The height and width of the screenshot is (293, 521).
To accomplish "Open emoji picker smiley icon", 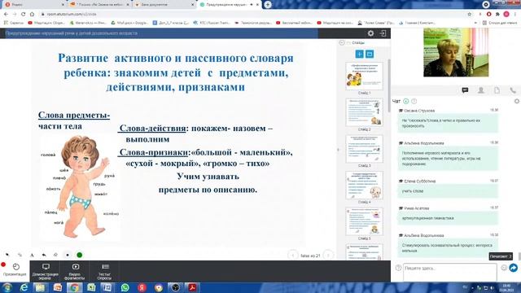I will tap(504, 268).
